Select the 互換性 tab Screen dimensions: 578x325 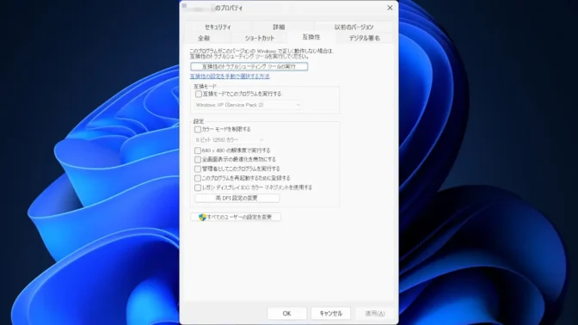tap(311, 37)
